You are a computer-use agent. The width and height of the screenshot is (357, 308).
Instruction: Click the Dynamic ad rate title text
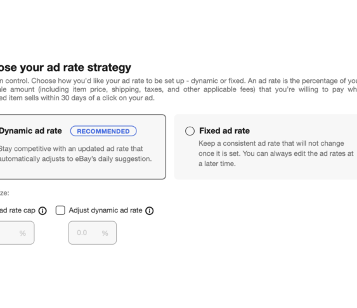coord(30,131)
